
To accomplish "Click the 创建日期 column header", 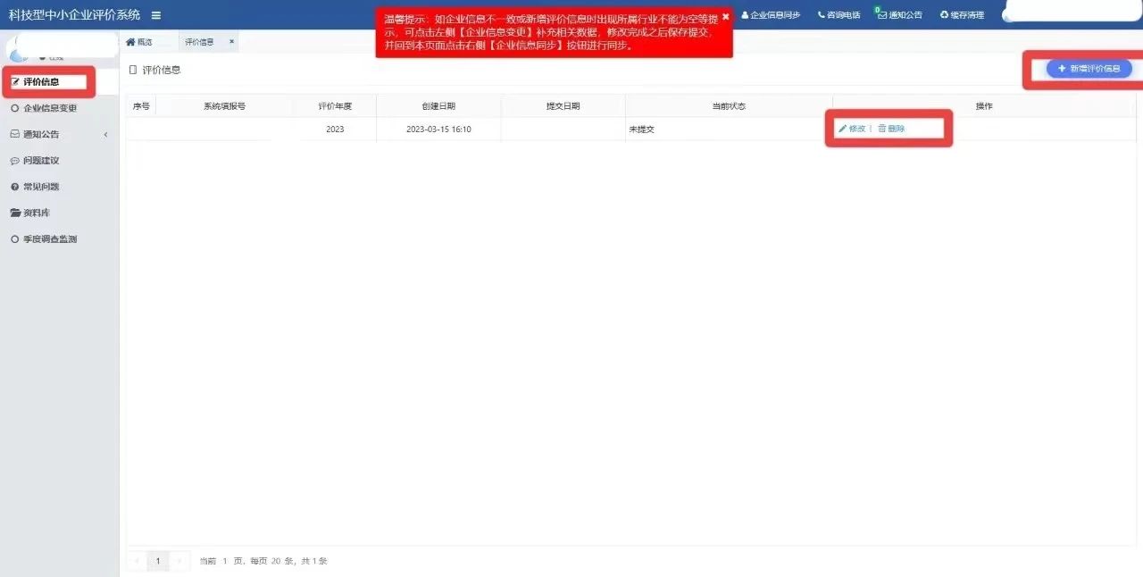I will click(x=438, y=106).
